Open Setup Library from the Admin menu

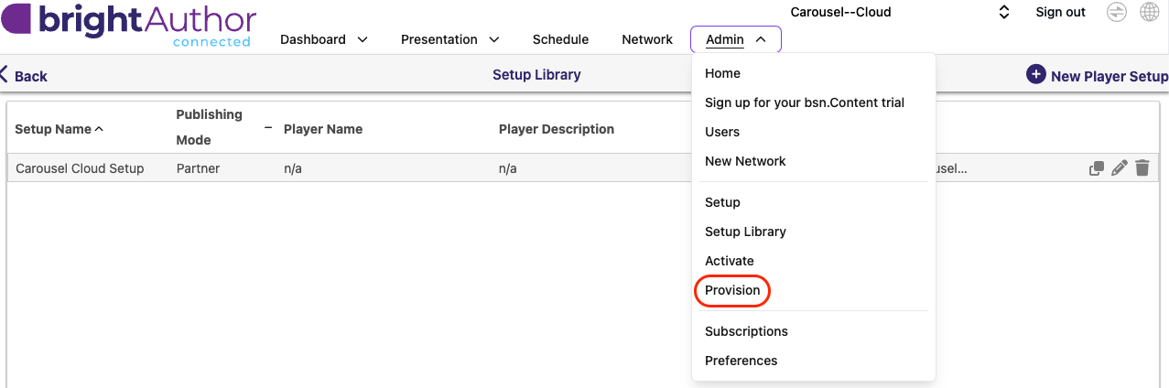click(x=745, y=232)
